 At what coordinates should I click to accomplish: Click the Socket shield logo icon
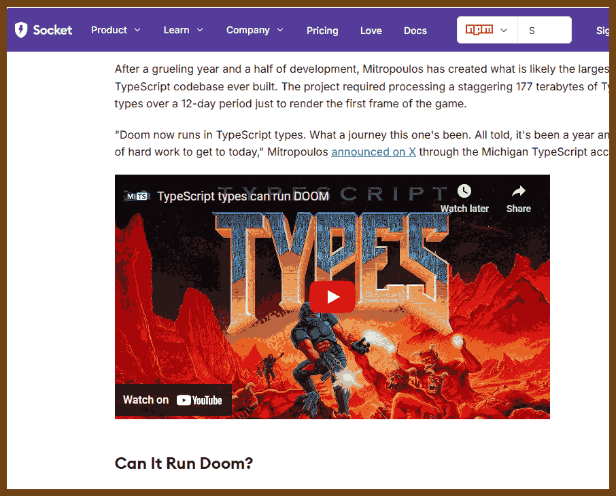point(21,30)
